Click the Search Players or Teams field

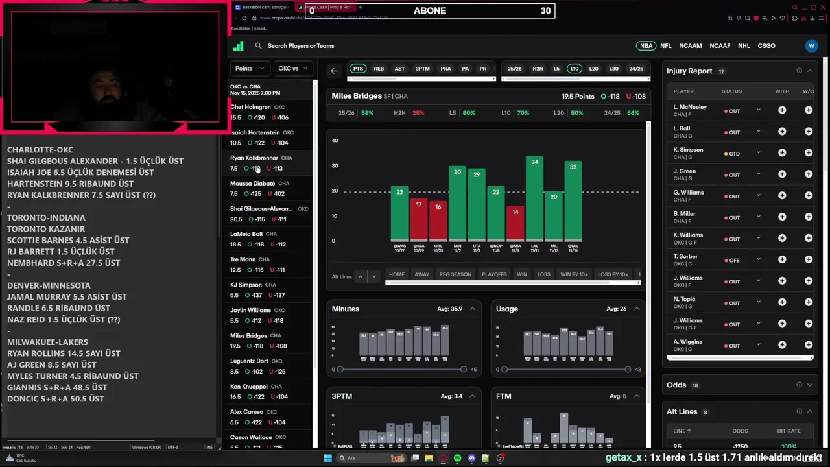pos(301,46)
